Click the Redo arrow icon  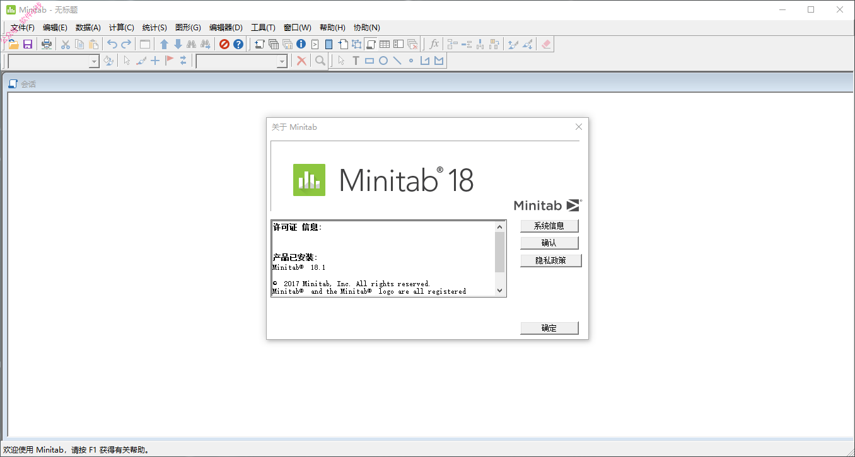coord(126,44)
